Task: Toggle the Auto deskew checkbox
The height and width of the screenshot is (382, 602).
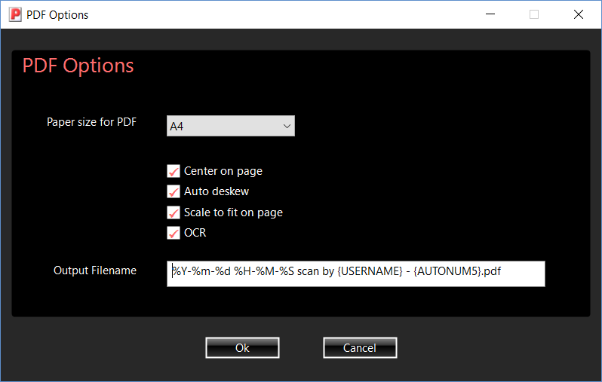Action: tap(174, 191)
